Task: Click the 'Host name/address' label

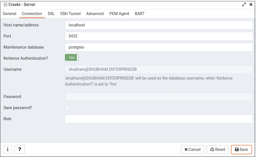Action: click(x=21, y=25)
